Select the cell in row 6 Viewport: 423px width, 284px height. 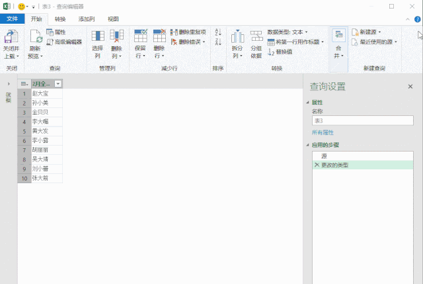[x=47, y=140]
